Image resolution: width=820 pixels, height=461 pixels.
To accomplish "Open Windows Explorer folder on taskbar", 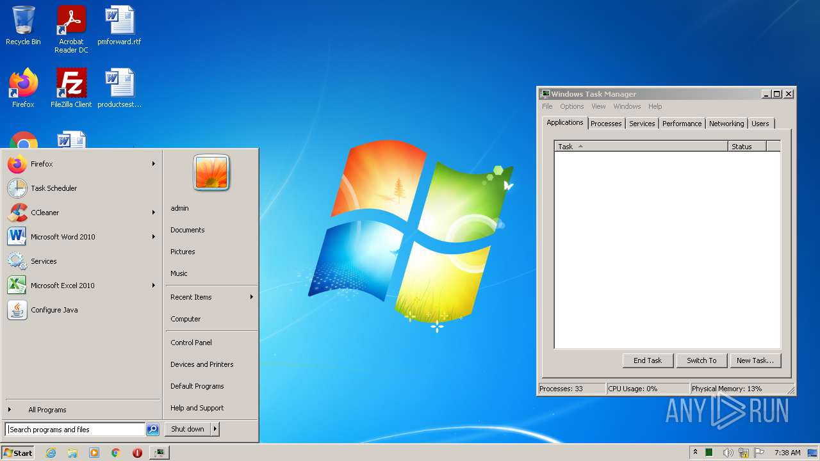I will point(72,453).
